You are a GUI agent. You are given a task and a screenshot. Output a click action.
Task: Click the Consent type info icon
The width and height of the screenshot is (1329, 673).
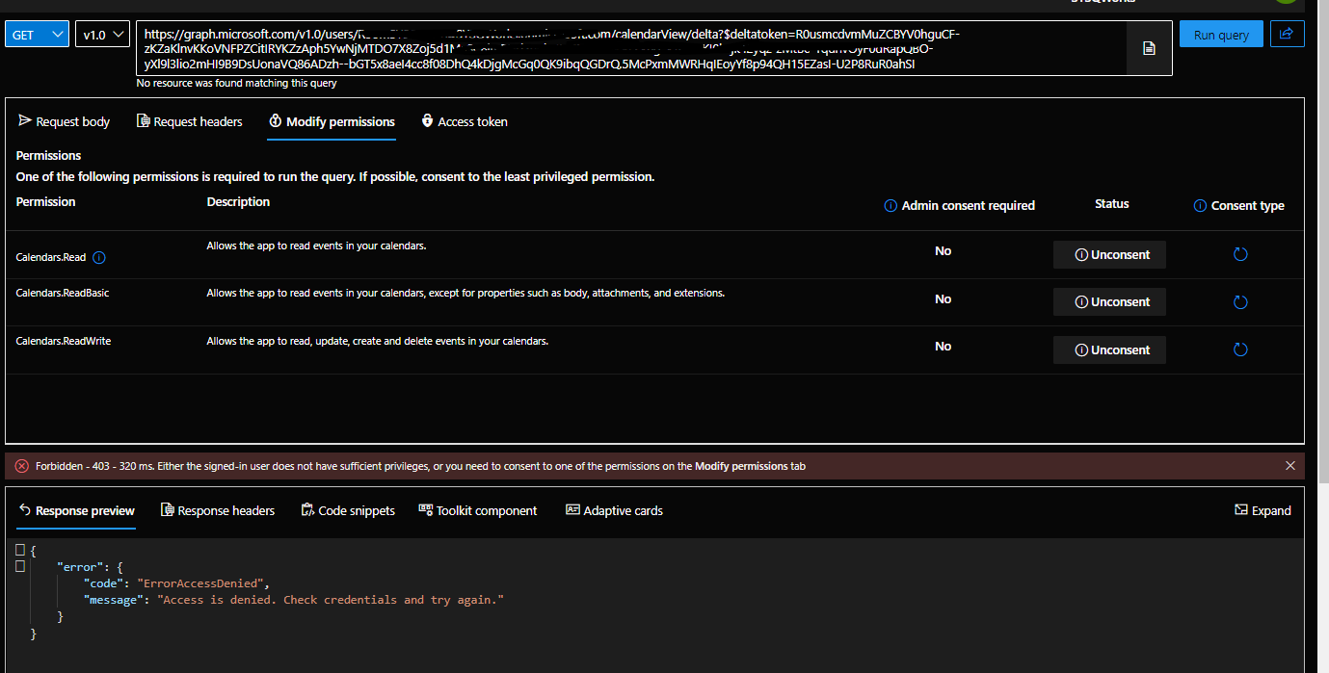1200,206
